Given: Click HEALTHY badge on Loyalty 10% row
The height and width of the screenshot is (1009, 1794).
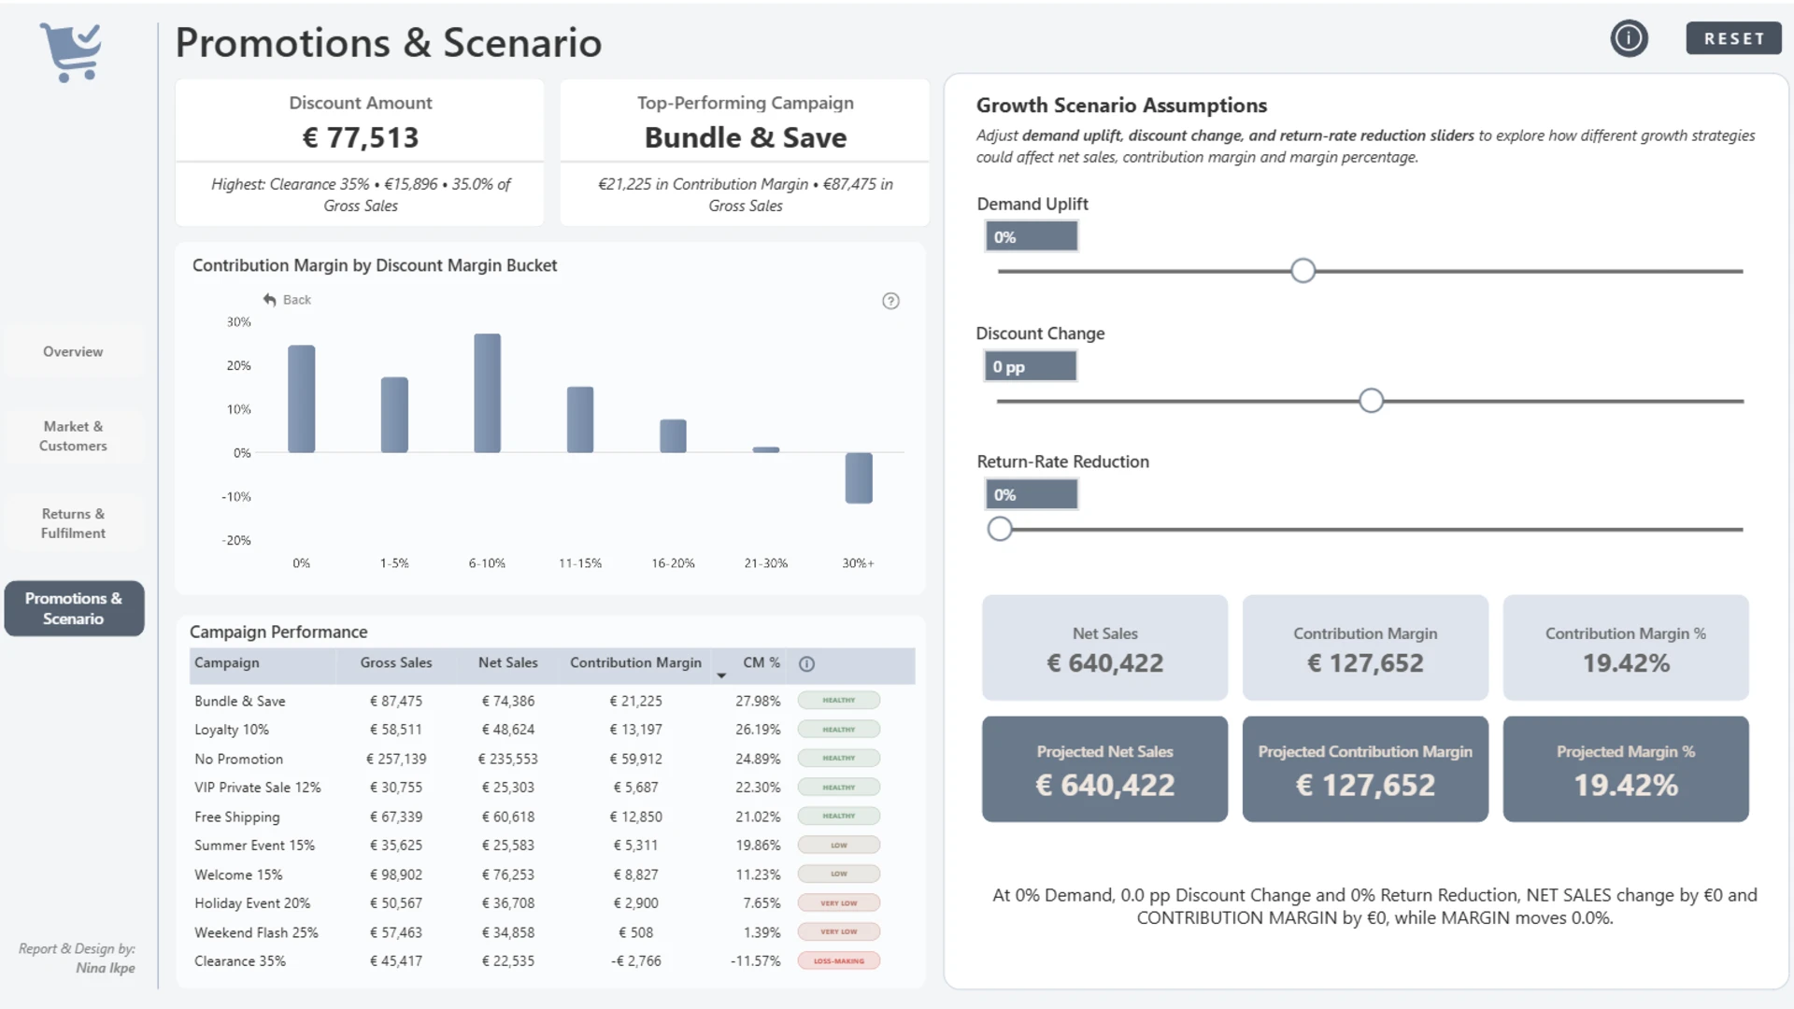Looking at the screenshot, I should click(x=839, y=730).
